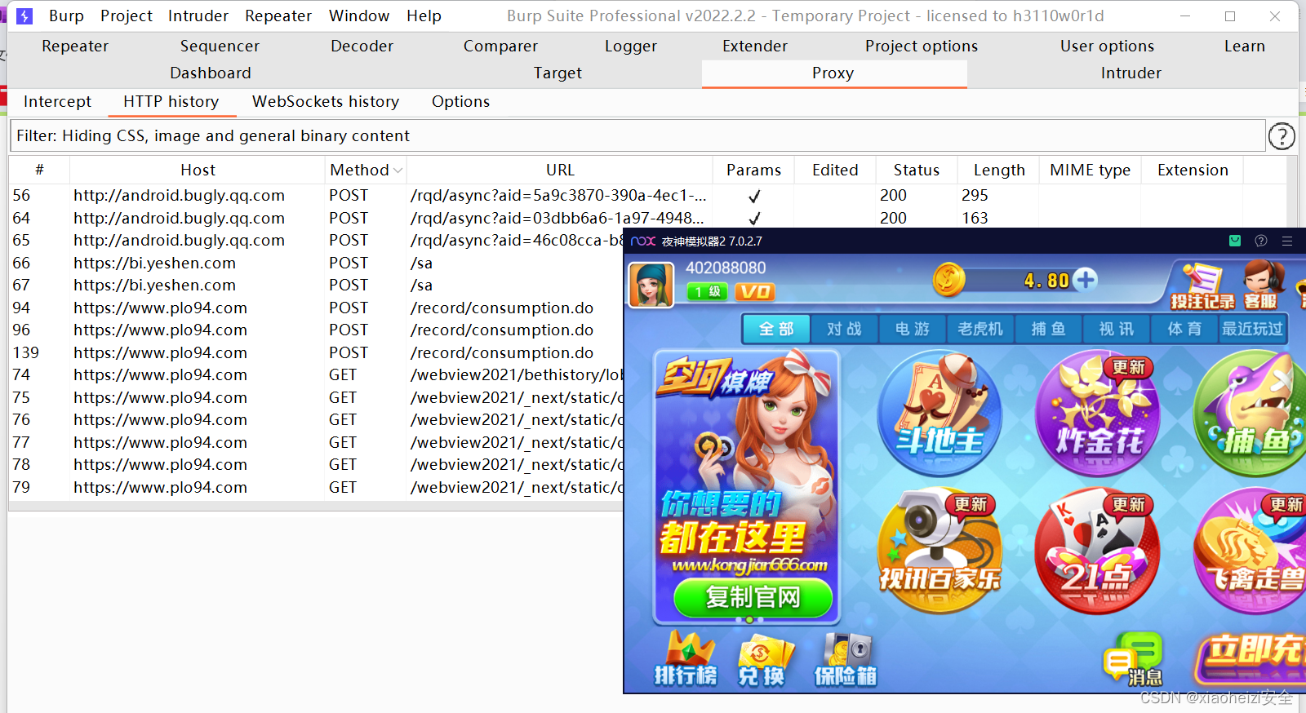Open the Learn tab
Image resolution: width=1306 pixels, height=713 pixels.
pyautogui.click(x=1245, y=46)
